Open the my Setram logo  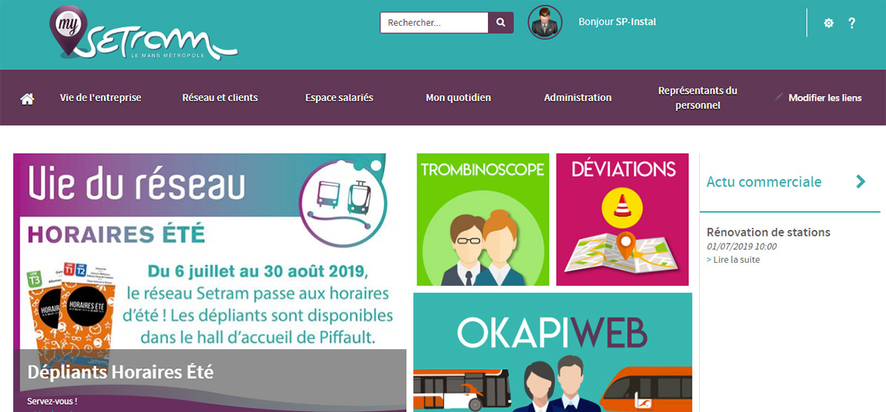[144, 33]
